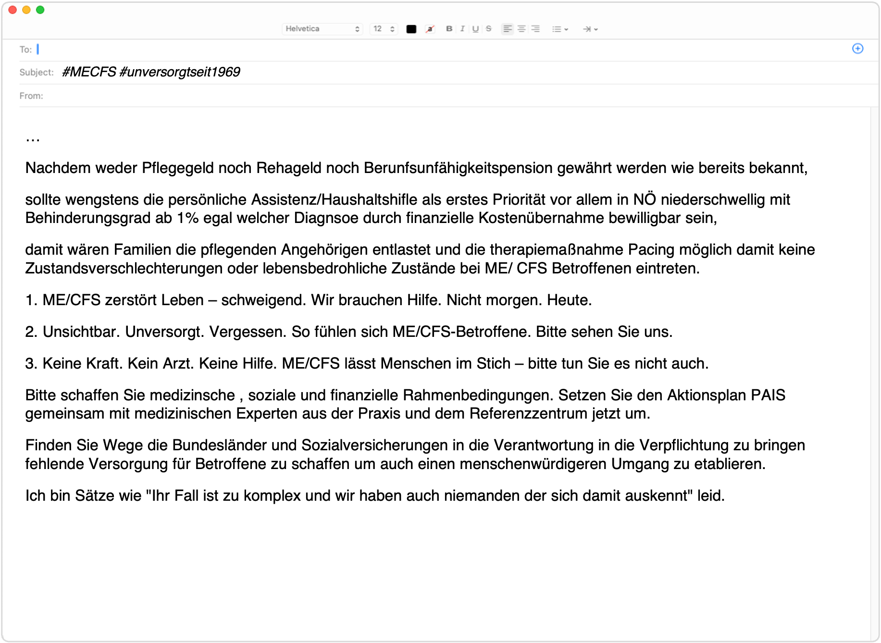Click the From field row
The width and height of the screenshot is (881, 643).
click(x=433, y=96)
